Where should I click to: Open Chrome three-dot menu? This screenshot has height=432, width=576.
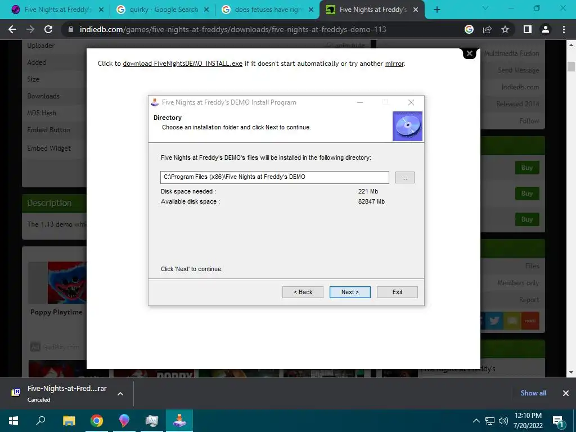pyautogui.click(x=564, y=29)
